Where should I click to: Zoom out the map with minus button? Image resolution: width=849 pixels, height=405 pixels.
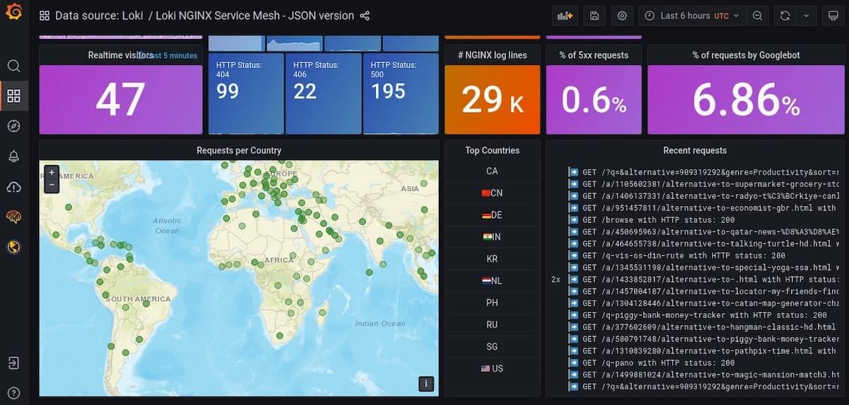pos(52,186)
